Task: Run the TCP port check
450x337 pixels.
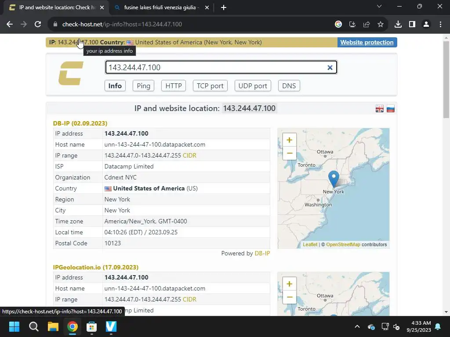Action: pos(210,86)
